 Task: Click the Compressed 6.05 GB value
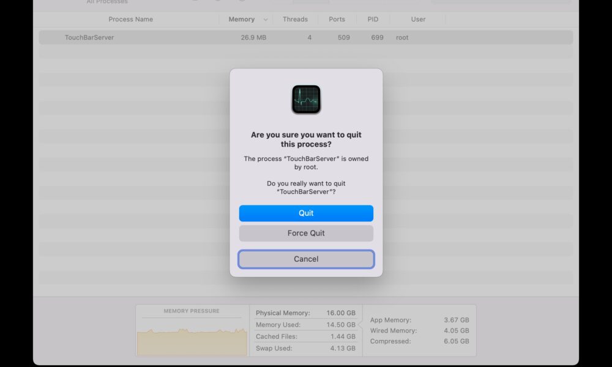(457, 341)
